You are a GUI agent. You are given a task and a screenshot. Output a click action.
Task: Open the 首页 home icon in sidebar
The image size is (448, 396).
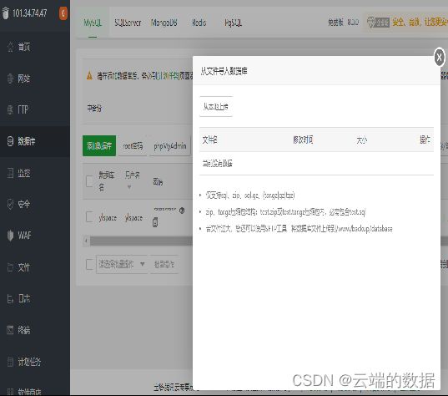pyautogui.click(x=10, y=47)
